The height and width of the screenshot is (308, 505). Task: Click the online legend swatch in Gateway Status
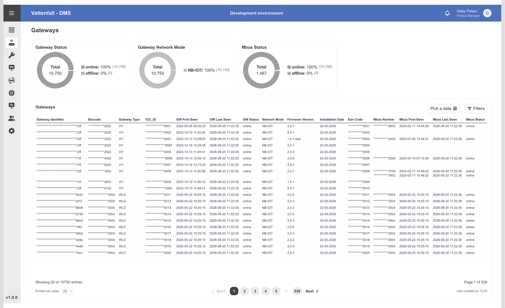(83, 67)
